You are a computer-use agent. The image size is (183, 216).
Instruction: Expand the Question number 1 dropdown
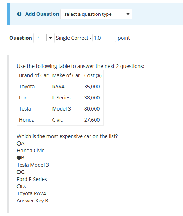(x=44, y=38)
